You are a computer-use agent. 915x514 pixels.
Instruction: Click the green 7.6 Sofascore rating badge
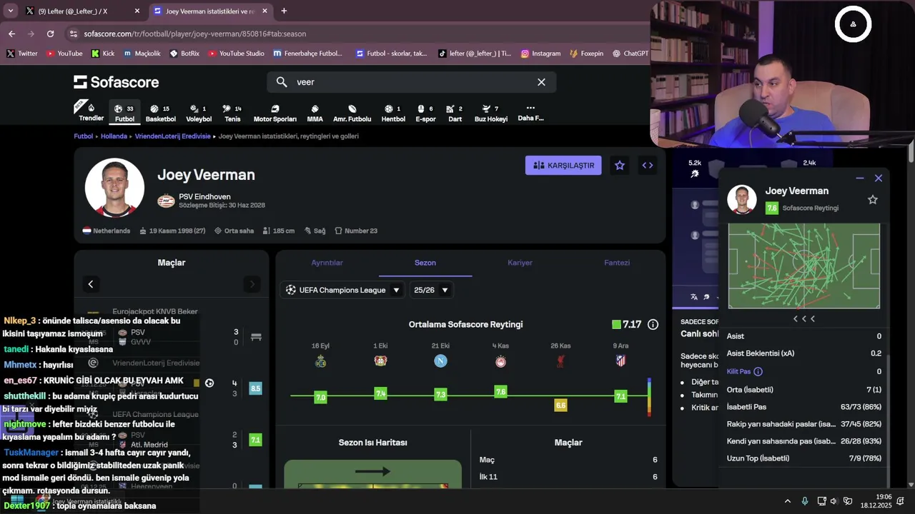click(771, 208)
